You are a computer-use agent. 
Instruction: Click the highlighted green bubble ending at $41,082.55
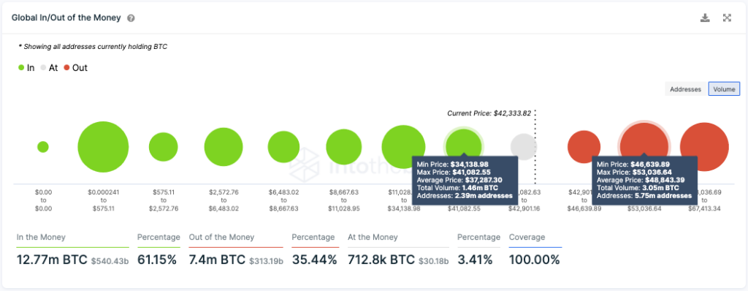(x=463, y=143)
